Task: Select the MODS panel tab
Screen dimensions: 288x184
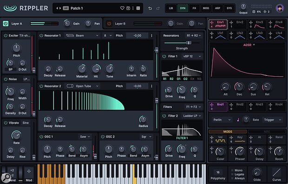Action: [228, 131]
